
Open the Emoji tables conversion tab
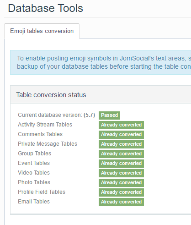click(42, 31)
